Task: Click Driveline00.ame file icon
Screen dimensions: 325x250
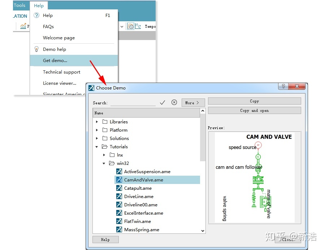Action: tap(119, 205)
